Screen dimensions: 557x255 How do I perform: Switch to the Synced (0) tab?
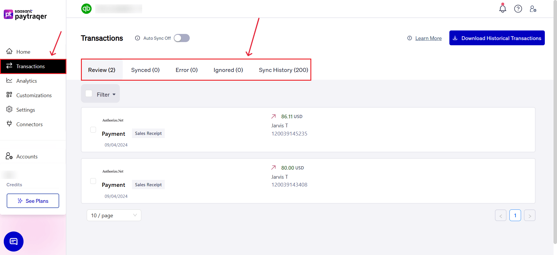145,70
